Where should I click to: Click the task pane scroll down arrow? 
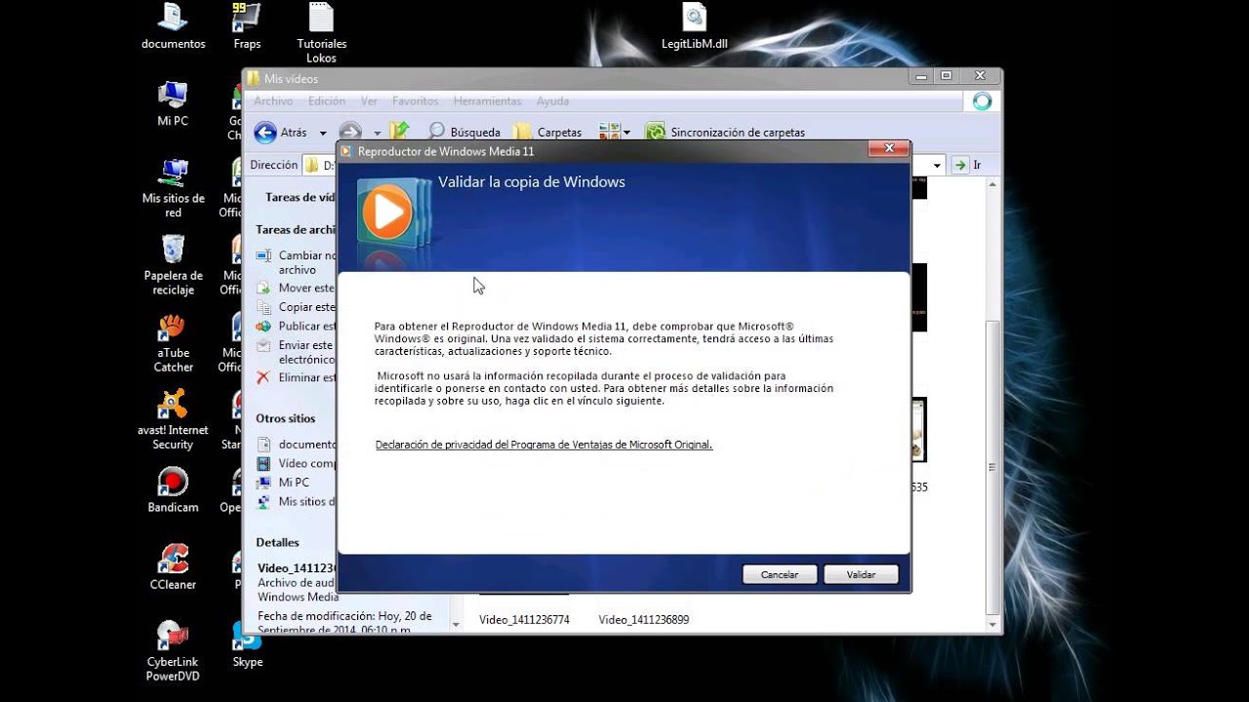tap(455, 623)
